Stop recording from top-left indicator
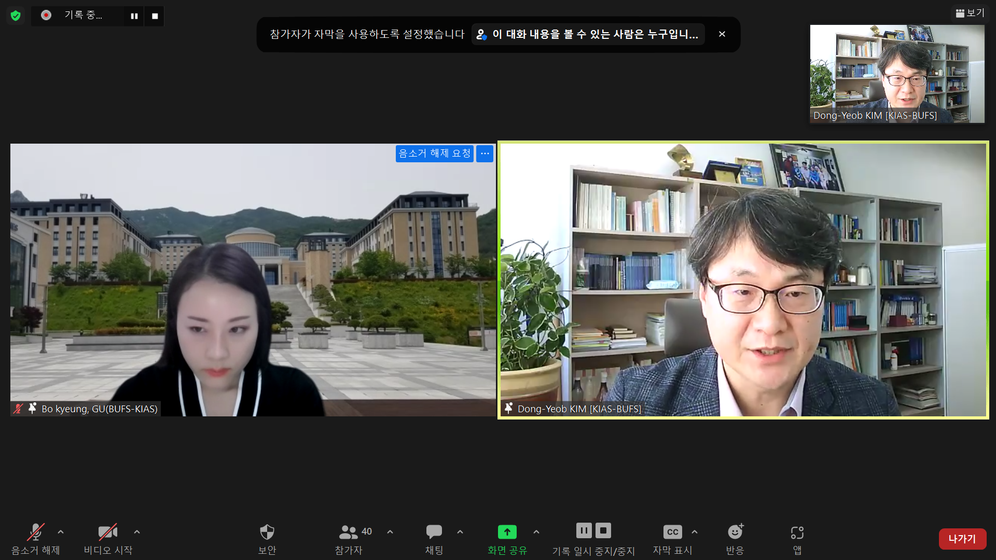Viewport: 996px width, 560px height. click(155, 16)
